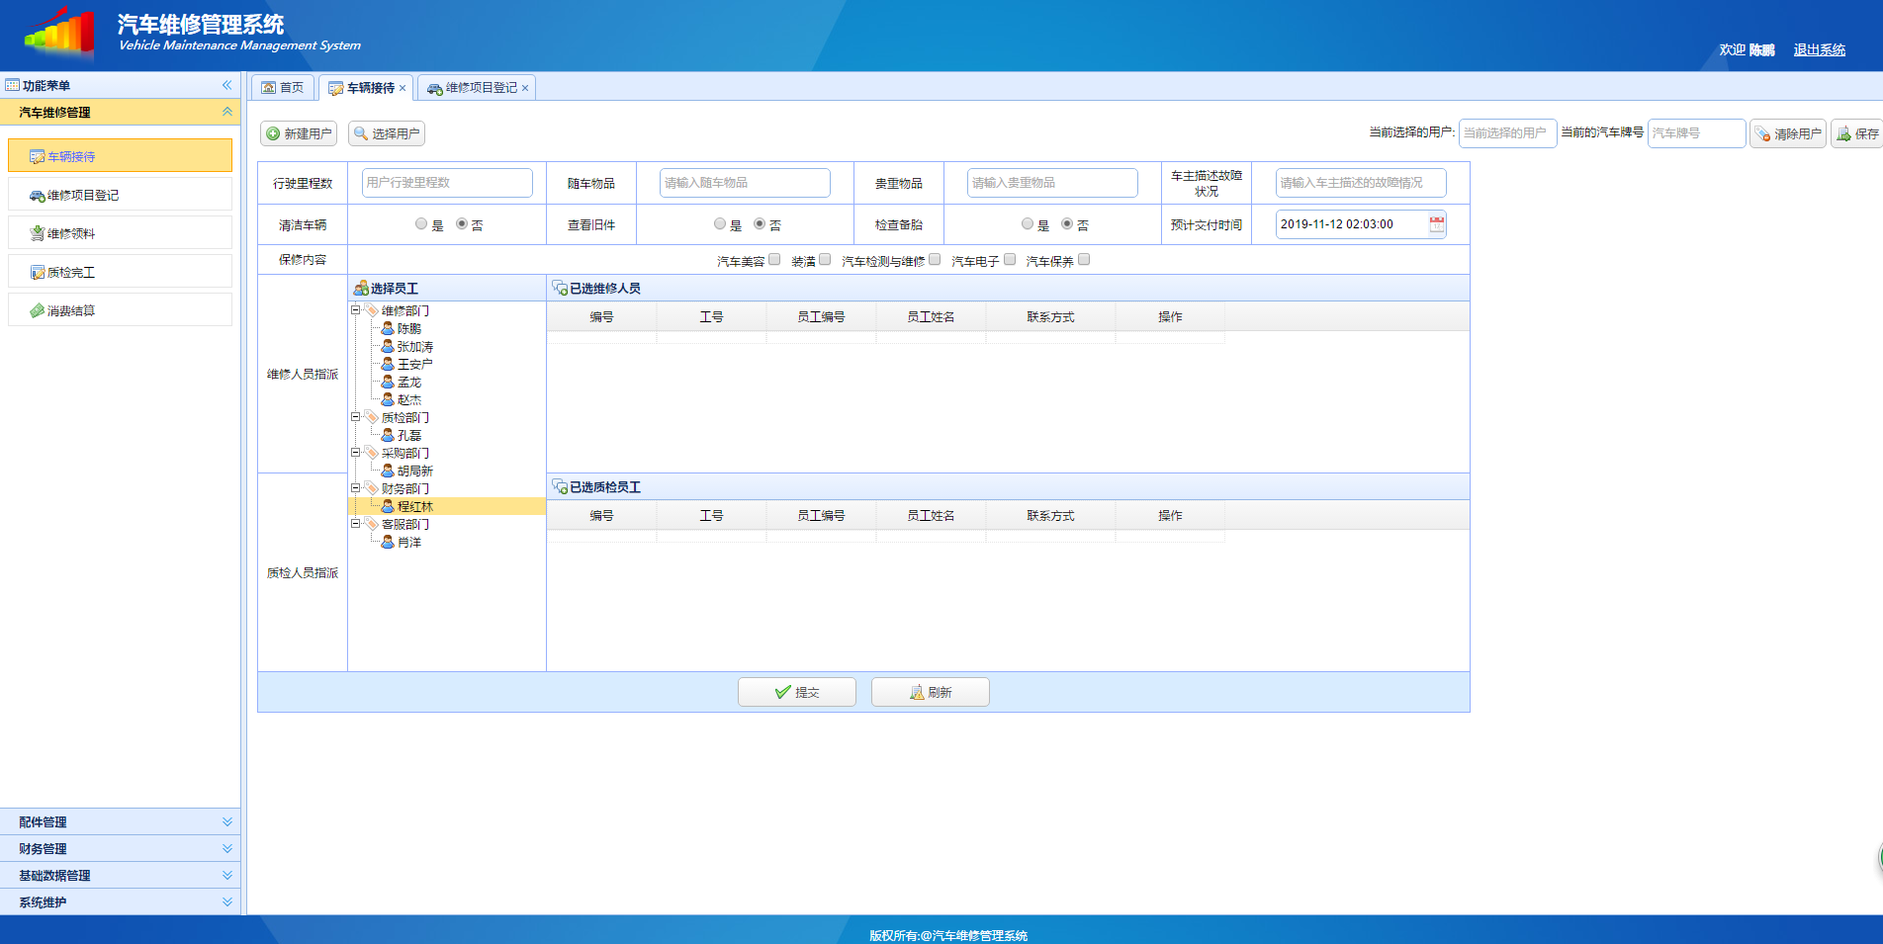Click the 退出系统 link
Viewport: 1883px width, 944px height.
point(1819,50)
